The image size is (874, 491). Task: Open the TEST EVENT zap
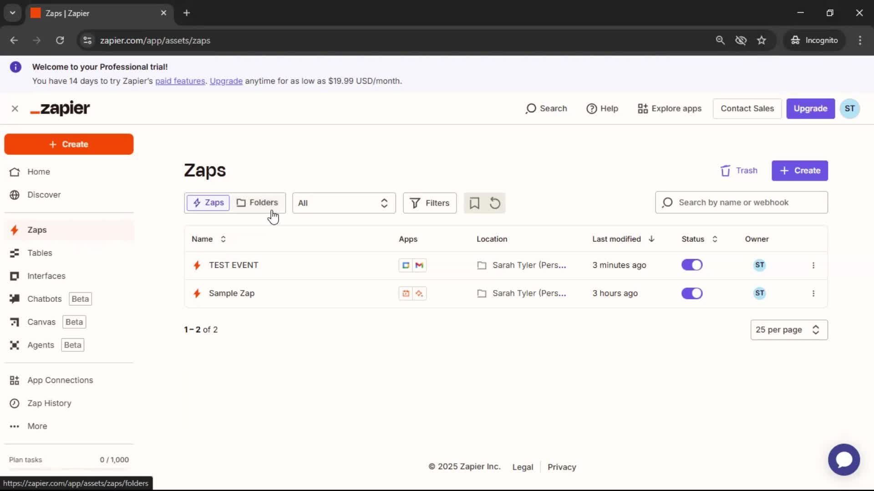pyautogui.click(x=233, y=265)
